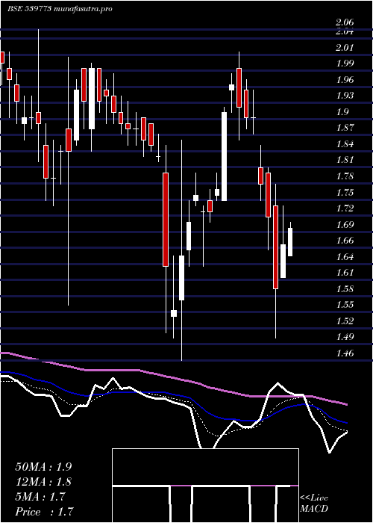Click the 1.81 price axis label
The height and width of the screenshot is (523, 373).
coord(345,160)
